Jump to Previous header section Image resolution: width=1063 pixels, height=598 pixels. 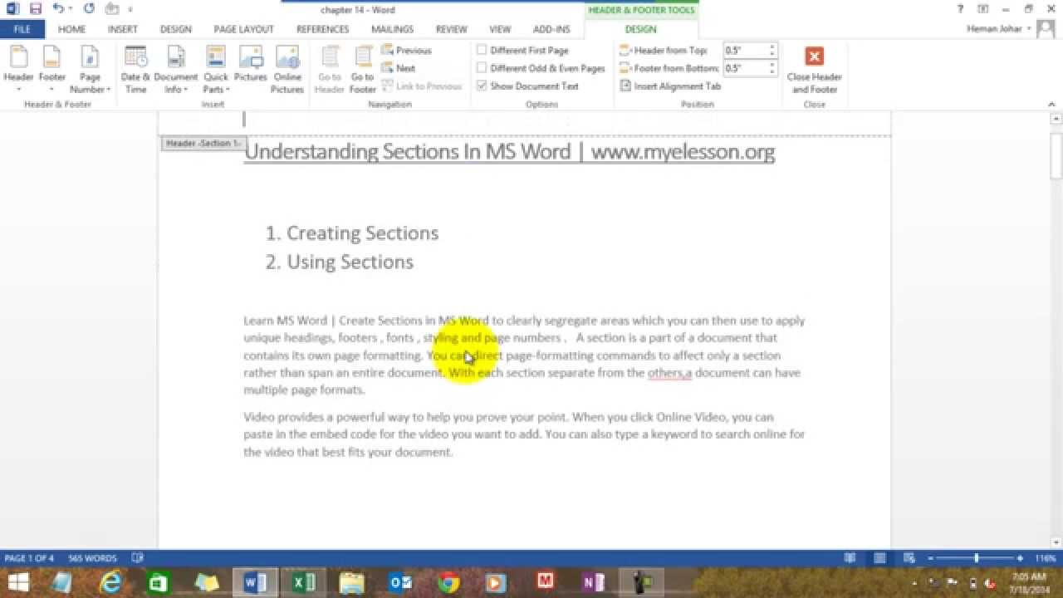[407, 51]
